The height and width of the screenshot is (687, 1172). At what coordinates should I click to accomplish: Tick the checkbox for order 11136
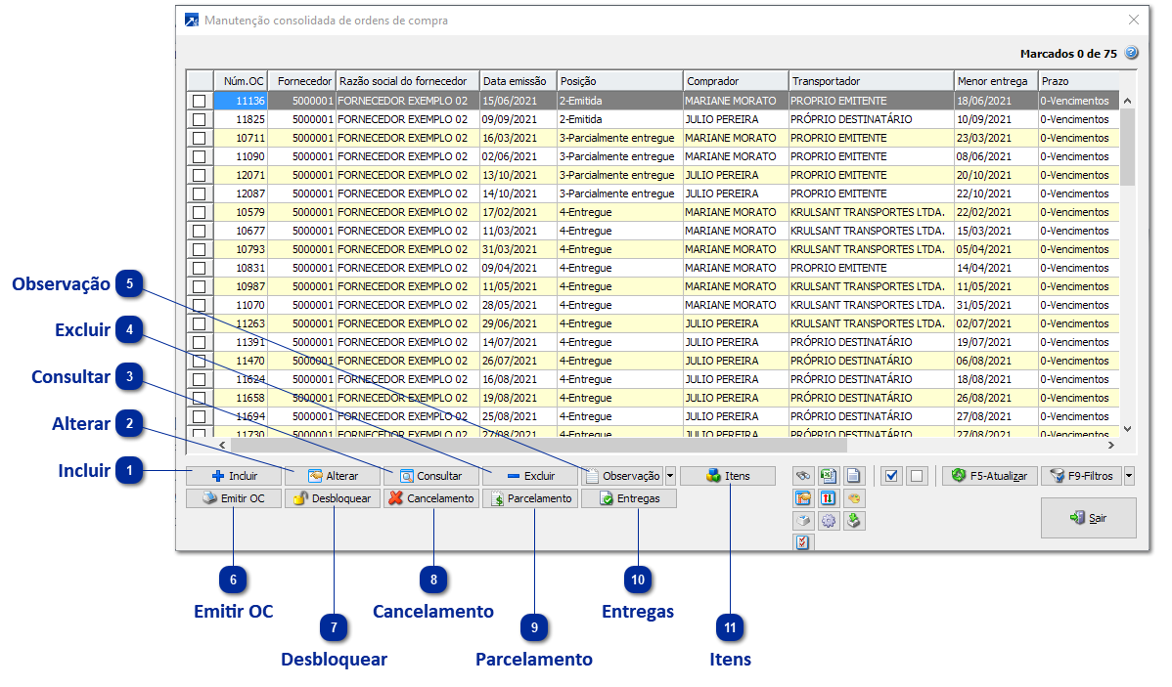click(x=200, y=101)
